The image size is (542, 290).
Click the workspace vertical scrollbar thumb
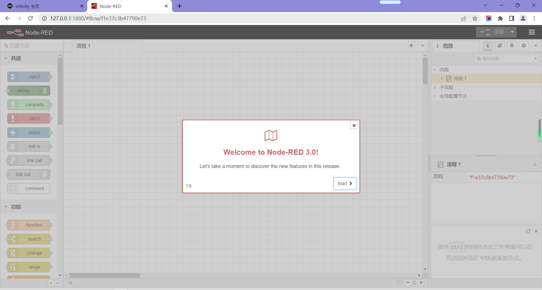pos(425,71)
